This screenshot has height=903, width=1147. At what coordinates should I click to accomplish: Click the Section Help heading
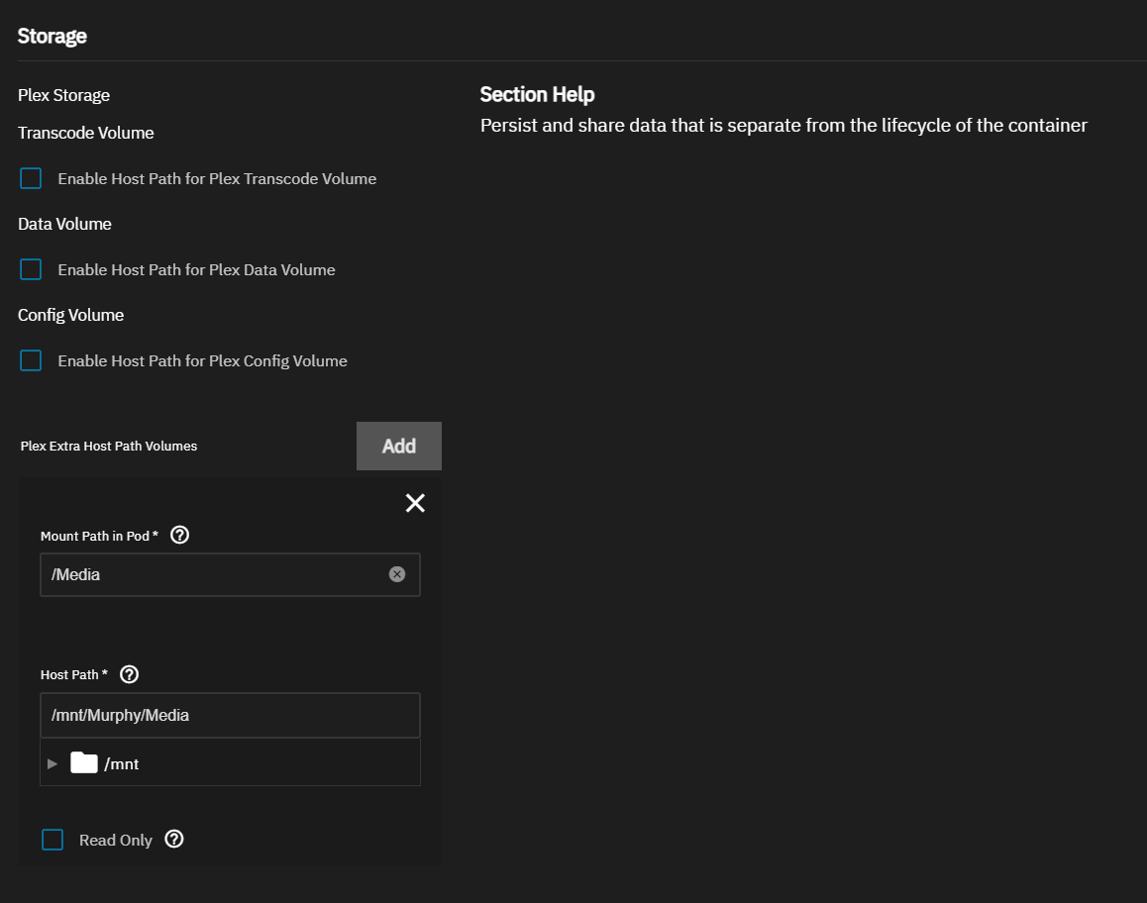click(x=537, y=94)
